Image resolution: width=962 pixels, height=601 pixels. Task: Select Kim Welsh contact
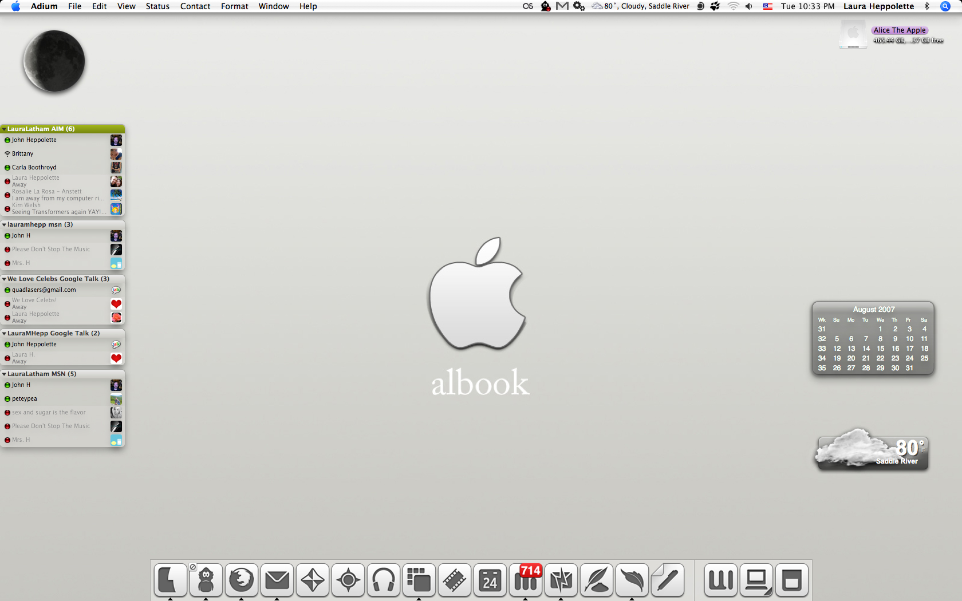[62, 209]
